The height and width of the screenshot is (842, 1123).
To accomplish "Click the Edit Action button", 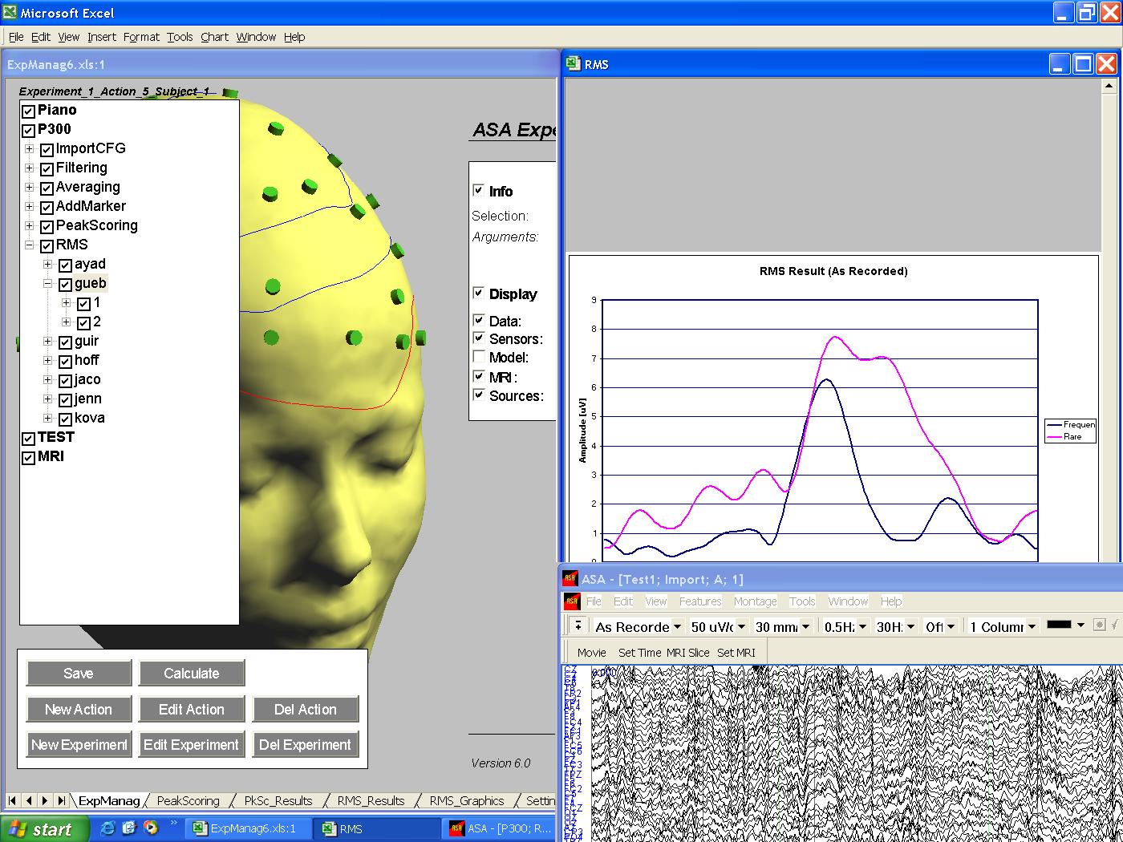I will click(x=191, y=710).
